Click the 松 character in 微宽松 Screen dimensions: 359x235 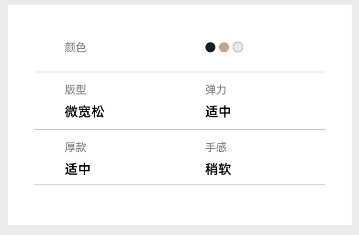(98, 111)
